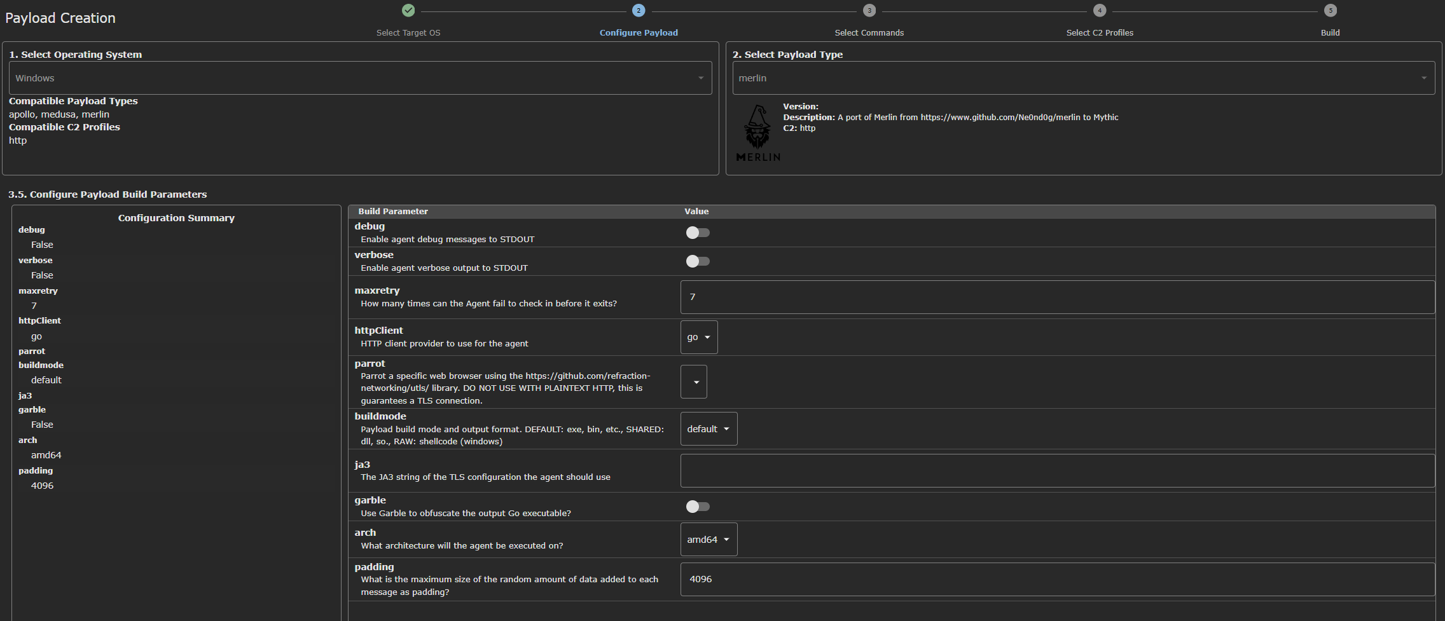Enable garble obfuscation toggle
Screen dimensions: 1445x621
(697, 507)
